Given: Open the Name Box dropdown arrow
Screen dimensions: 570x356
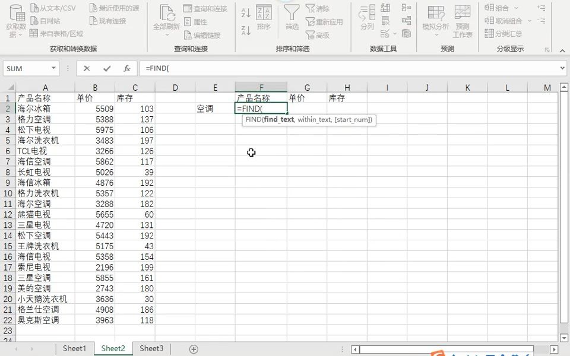Looking at the screenshot, I should (53, 68).
